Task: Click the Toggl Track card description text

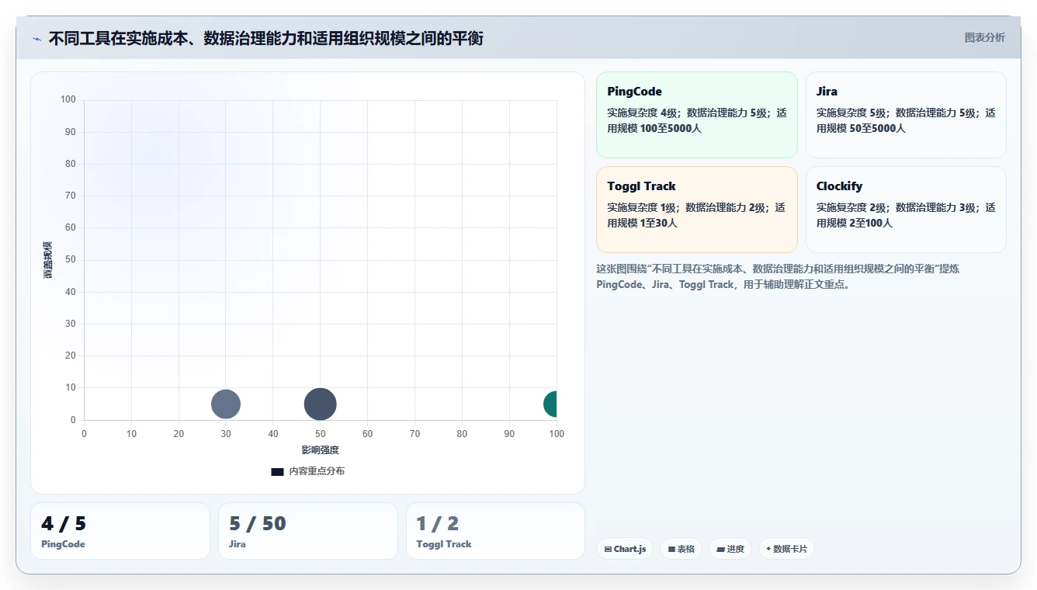Action: click(696, 215)
